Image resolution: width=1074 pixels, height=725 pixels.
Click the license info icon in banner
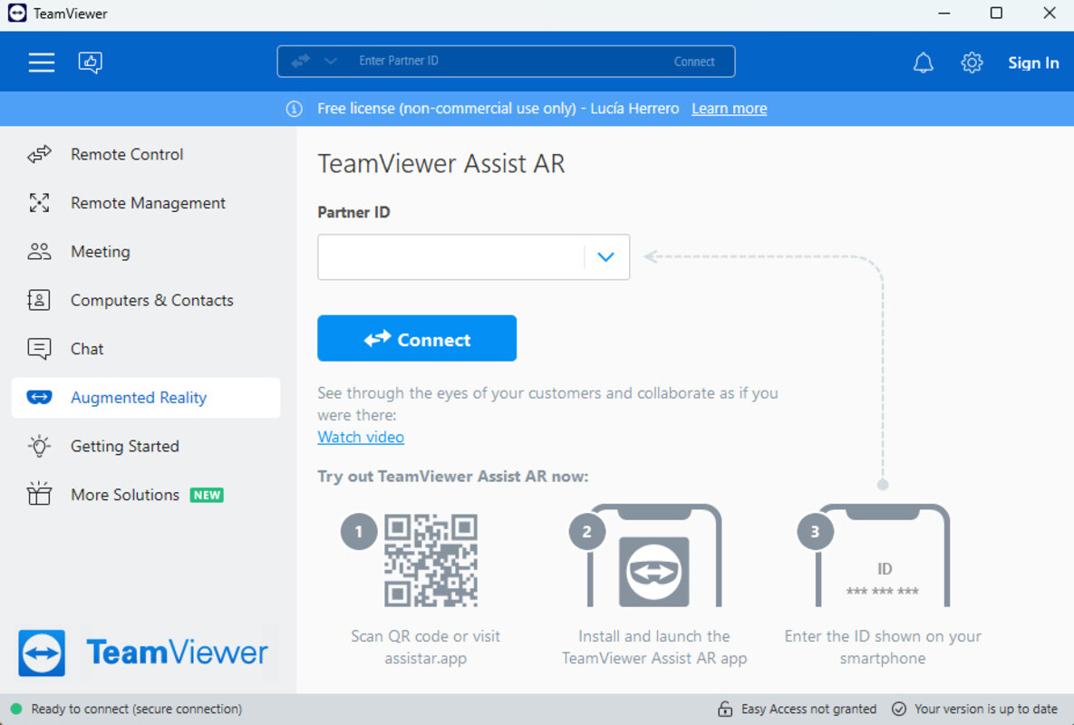tap(295, 109)
